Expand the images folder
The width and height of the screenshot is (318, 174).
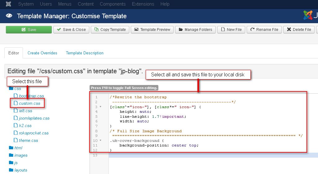tap(21, 155)
